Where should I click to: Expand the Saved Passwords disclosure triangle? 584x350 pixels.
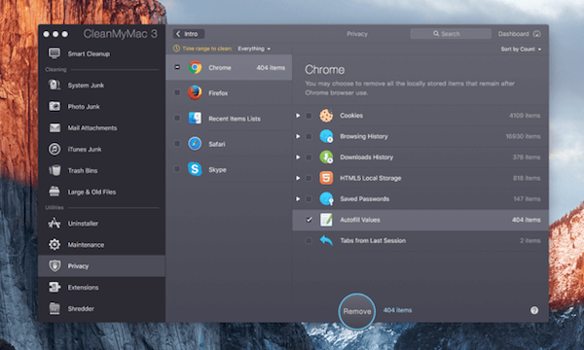(x=298, y=198)
